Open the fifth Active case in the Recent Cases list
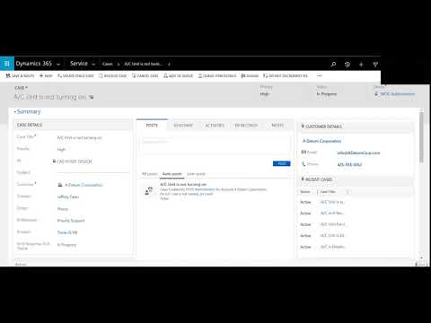The height and width of the screenshot is (323, 431). point(333,247)
